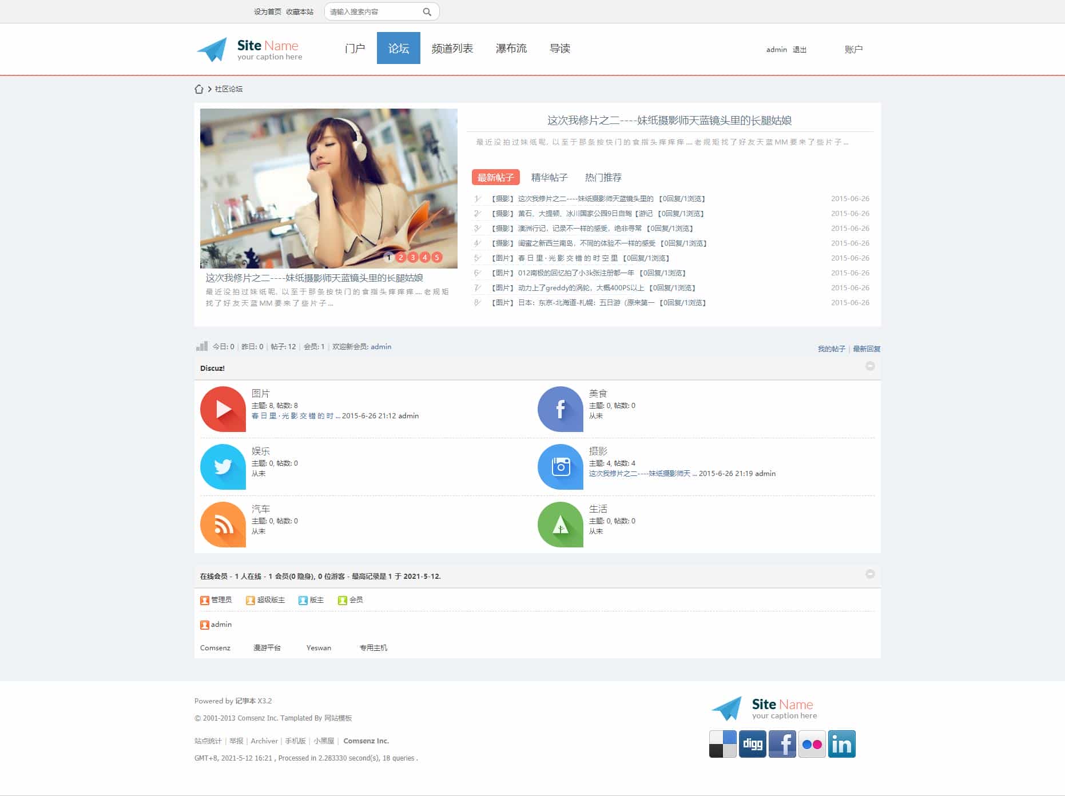Open post 闺蜜之新西兰南岛

(587, 243)
